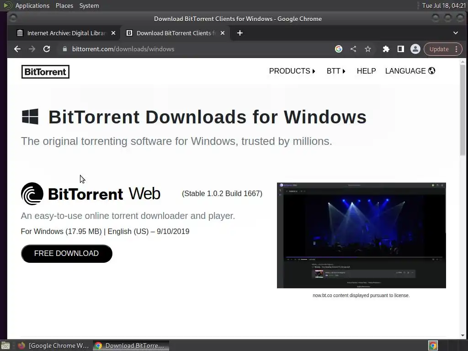The height and width of the screenshot is (351, 468).
Task: Click the show desktop icon in bottom panel
Action: point(5,346)
